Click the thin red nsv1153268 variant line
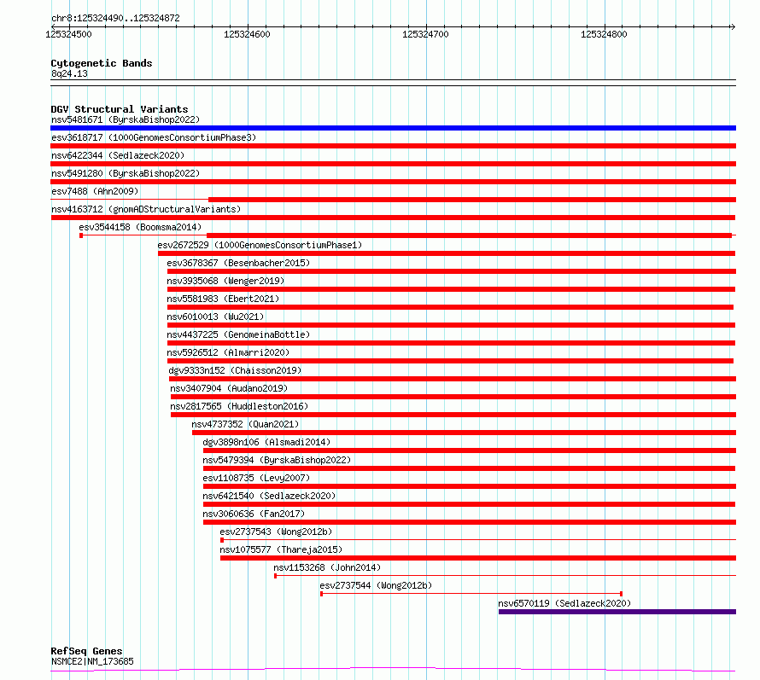This screenshot has width=760, height=680. 505,576
